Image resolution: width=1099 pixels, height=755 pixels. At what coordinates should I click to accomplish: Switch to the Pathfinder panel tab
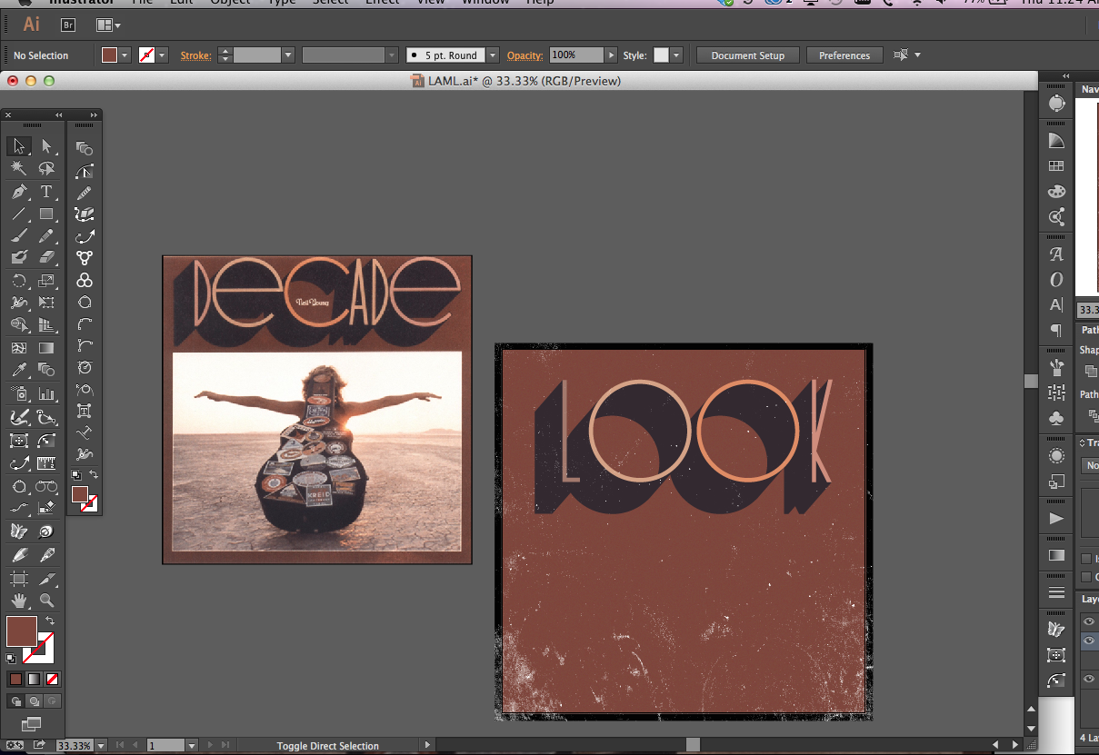coord(1089,331)
